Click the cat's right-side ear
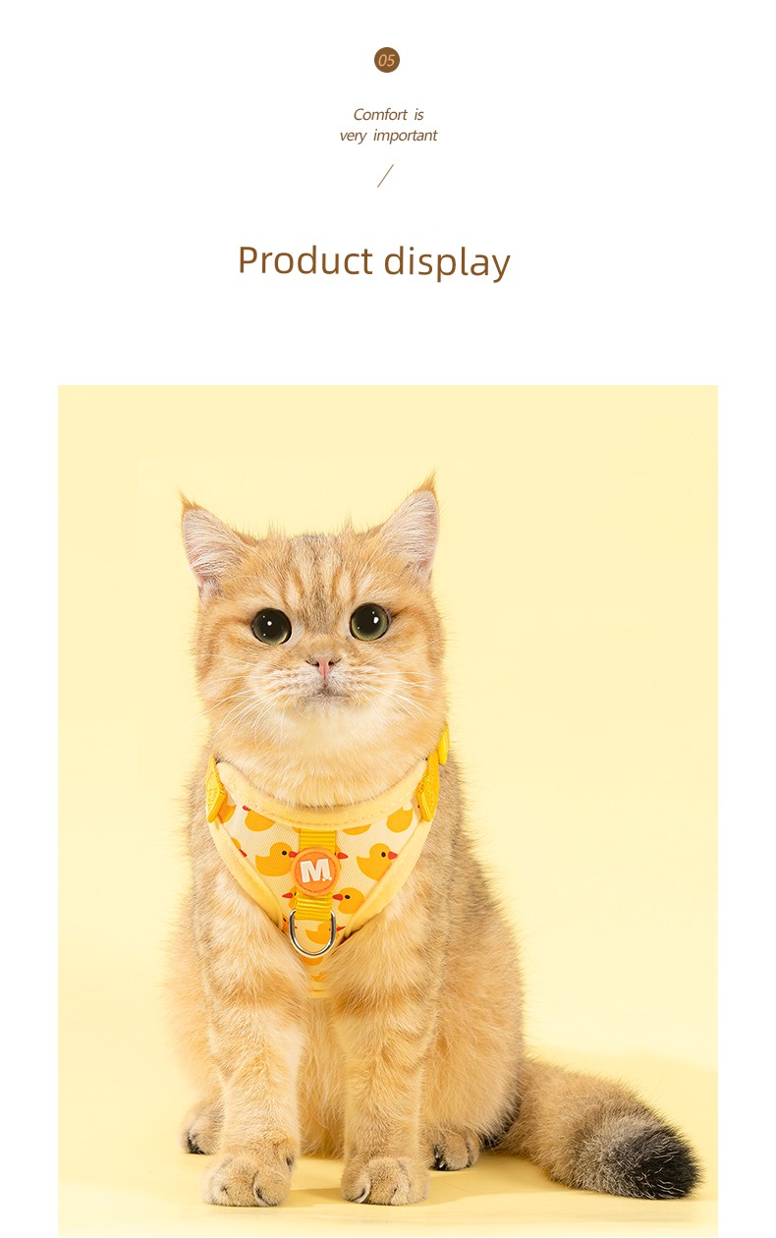The width and height of the screenshot is (776, 1238). tap(413, 531)
